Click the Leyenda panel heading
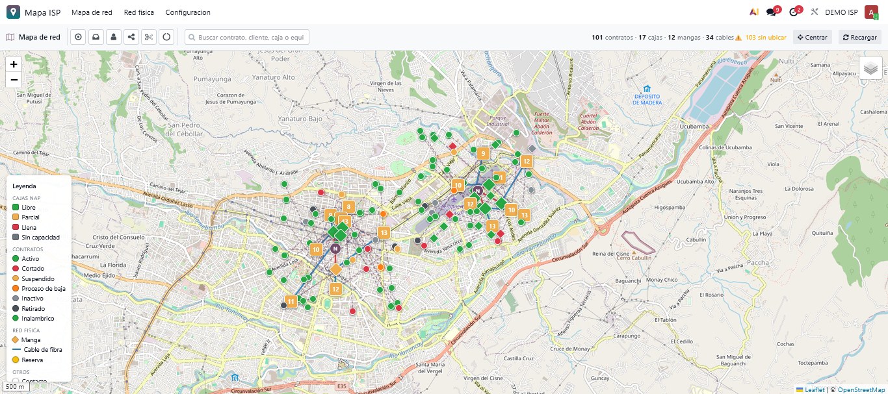This screenshot has height=394, width=888. pos(24,186)
